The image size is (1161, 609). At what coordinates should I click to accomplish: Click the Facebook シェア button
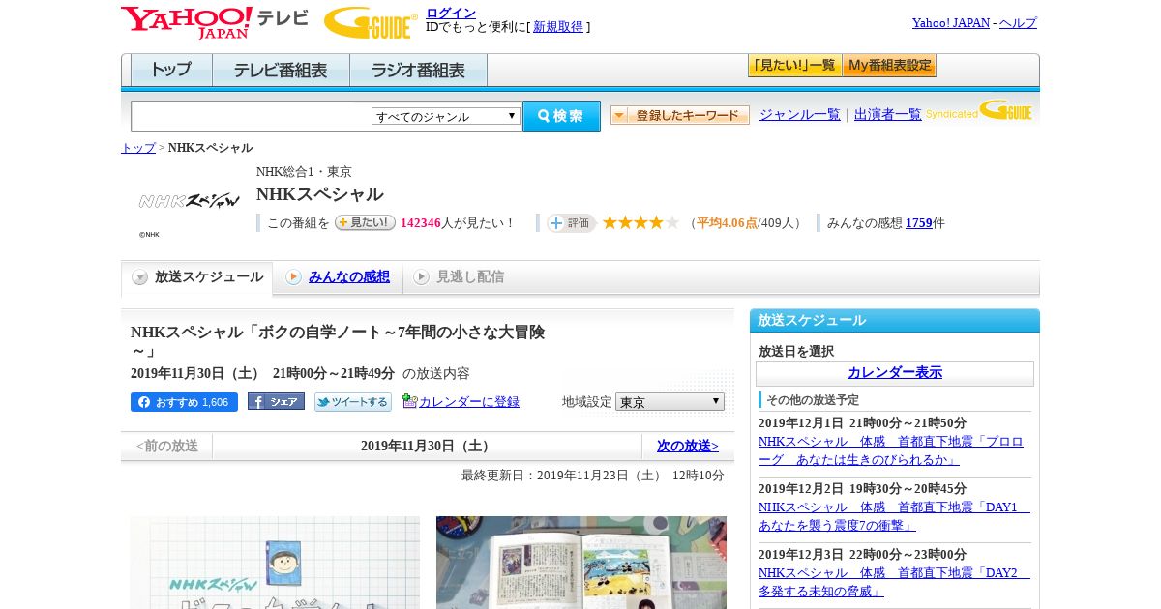coord(276,401)
